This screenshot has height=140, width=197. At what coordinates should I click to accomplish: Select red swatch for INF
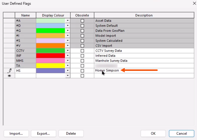click(x=51, y=56)
